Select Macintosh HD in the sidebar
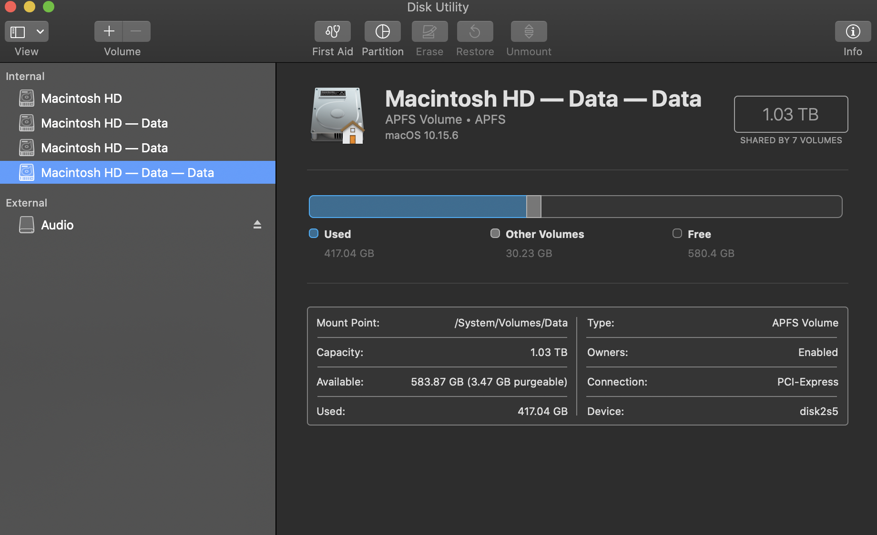 81,98
